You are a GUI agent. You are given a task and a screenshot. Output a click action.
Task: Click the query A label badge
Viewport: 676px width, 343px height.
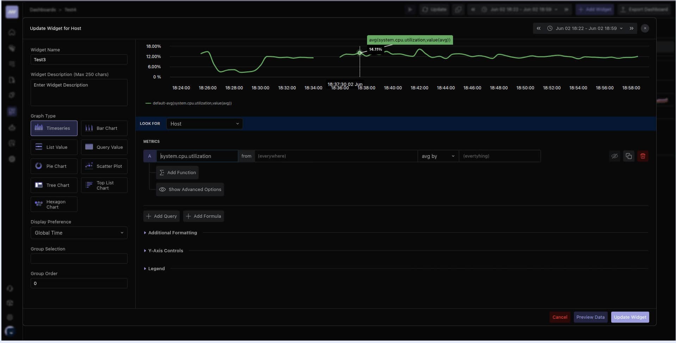[x=150, y=156]
